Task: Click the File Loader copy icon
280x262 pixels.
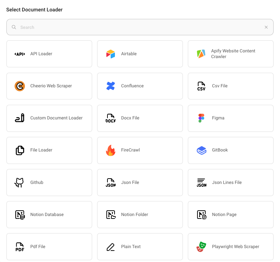Action: [20, 150]
